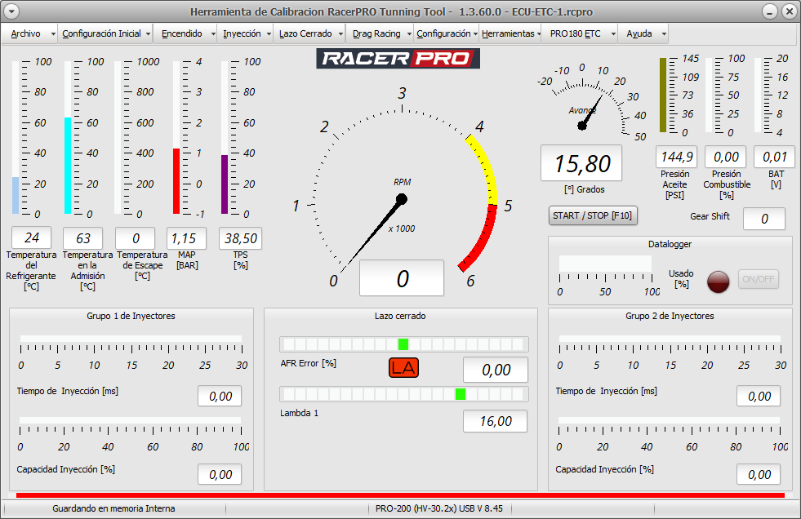Open the Lazo Cerrado menu
801x519 pixels.
pos(311,33)
